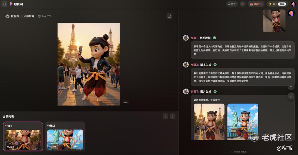The height and width of the screenshot is (155, 298).
Task: Click the 步骤1 intent description text box
Action: [243, 50]
